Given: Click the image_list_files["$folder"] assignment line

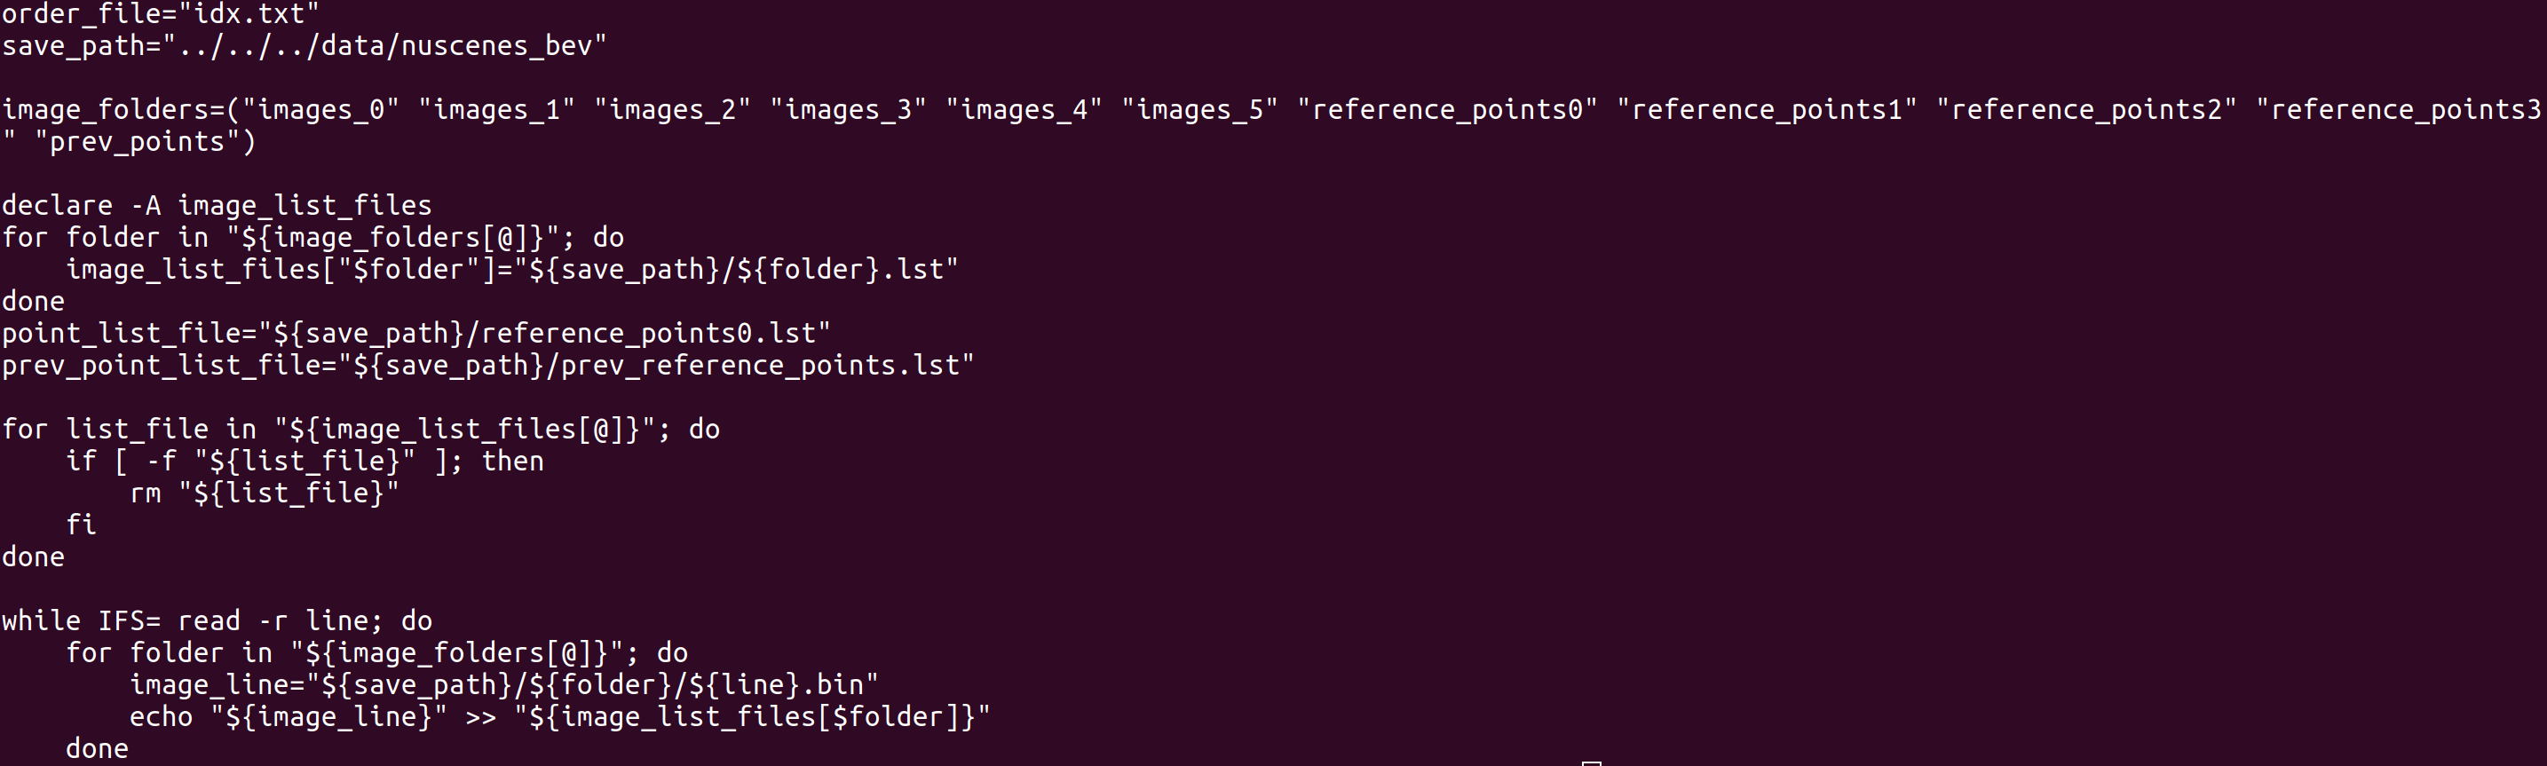Looking at the screenshot, I should (511, 270).
